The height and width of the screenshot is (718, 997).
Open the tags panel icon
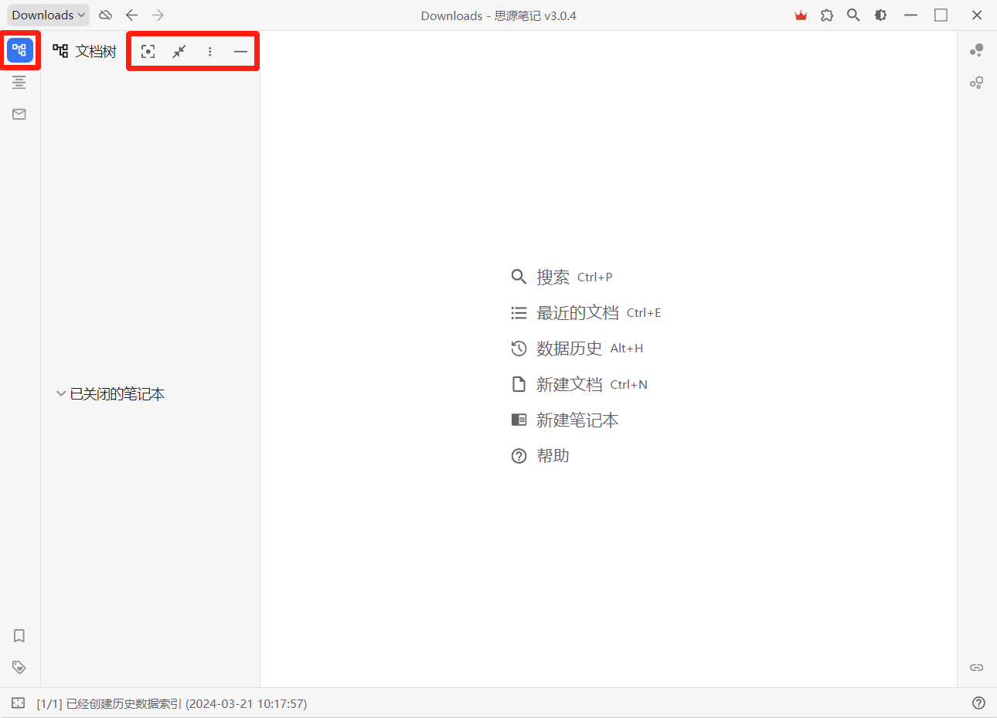click(19, 667)
